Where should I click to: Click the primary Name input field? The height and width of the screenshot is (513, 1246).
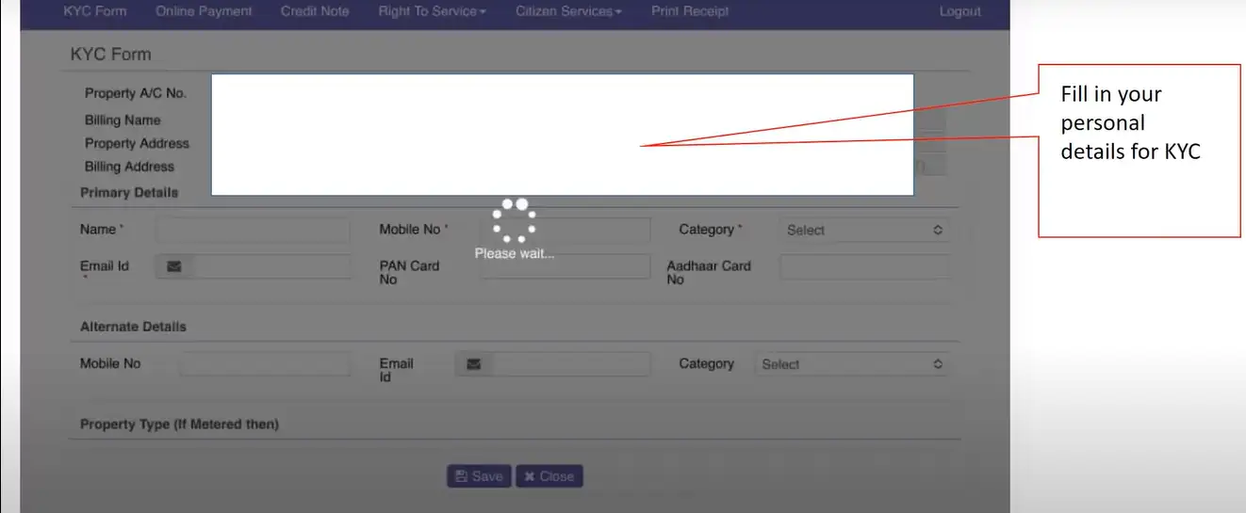coord(253,230)
